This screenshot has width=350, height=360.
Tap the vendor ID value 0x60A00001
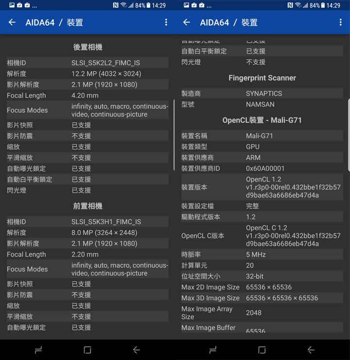(265, 168)
